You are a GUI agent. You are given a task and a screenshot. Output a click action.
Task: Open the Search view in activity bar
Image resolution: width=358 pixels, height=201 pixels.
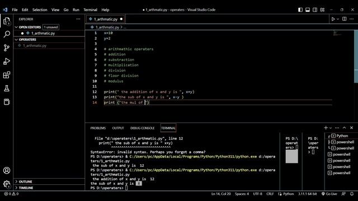(7, 34)
